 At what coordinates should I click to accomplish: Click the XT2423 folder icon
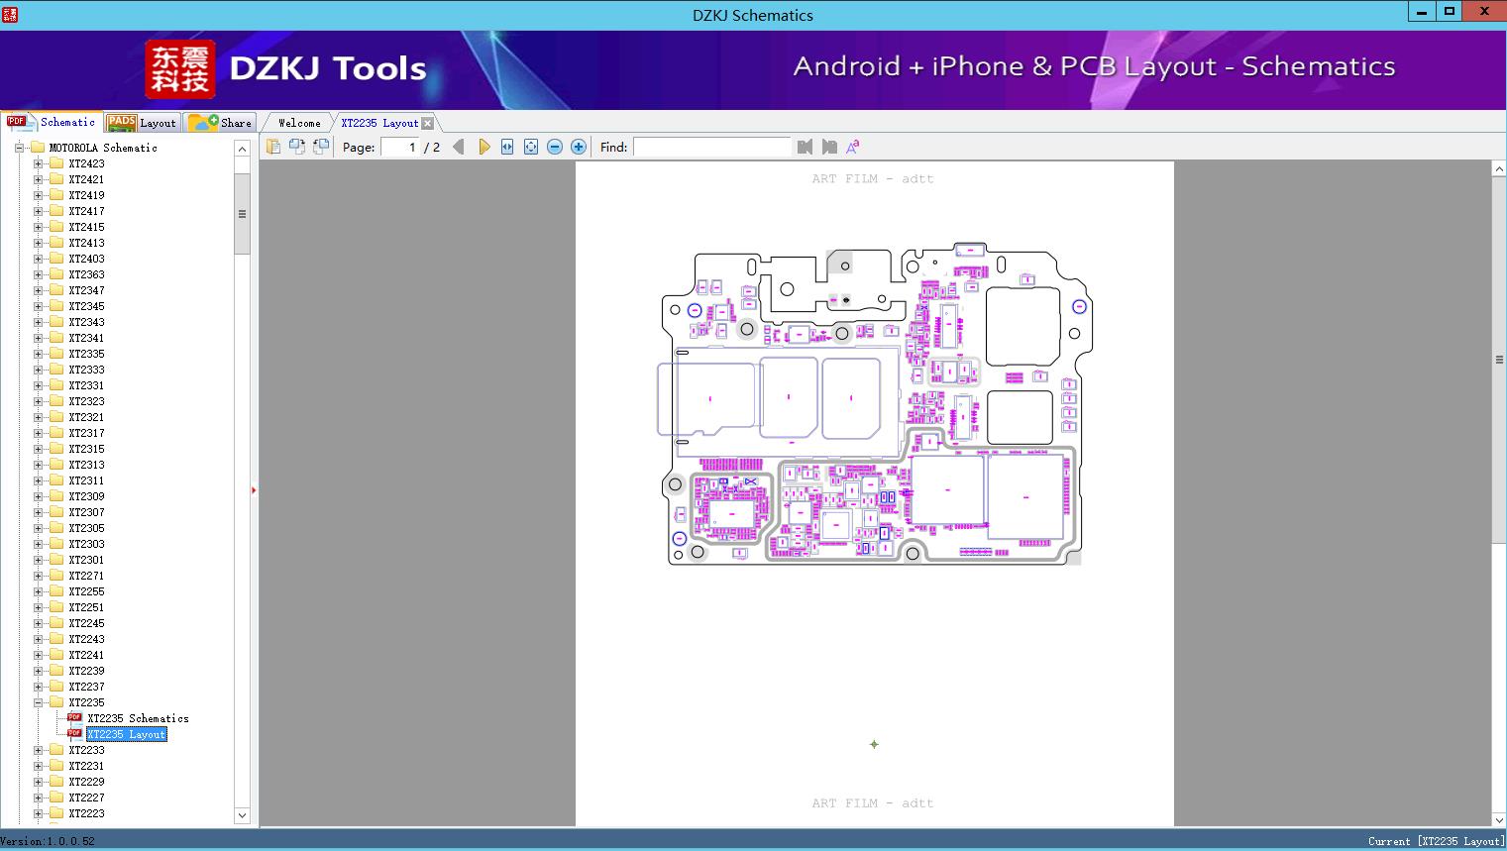[56, 163]
